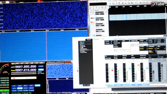Click the red record dot in SDR toolbar
Screen dimensions: 167x94
pos(14,78)
